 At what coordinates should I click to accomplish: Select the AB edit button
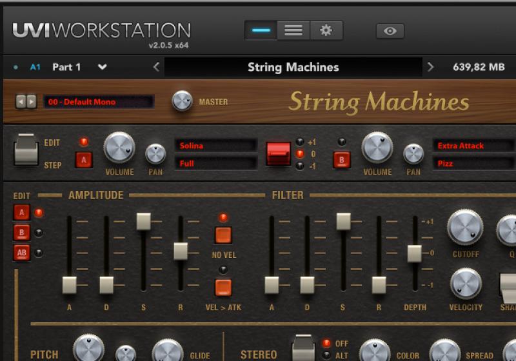[x=21, y=253]
